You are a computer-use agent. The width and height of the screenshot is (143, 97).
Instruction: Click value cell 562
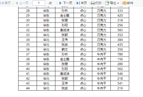coord(120,69)
